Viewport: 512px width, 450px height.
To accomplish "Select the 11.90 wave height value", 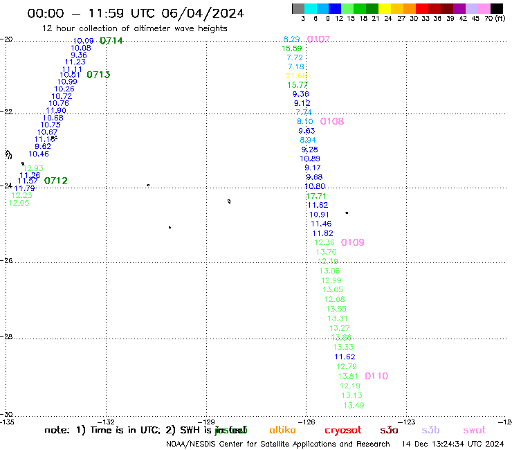I will (56, 111).
